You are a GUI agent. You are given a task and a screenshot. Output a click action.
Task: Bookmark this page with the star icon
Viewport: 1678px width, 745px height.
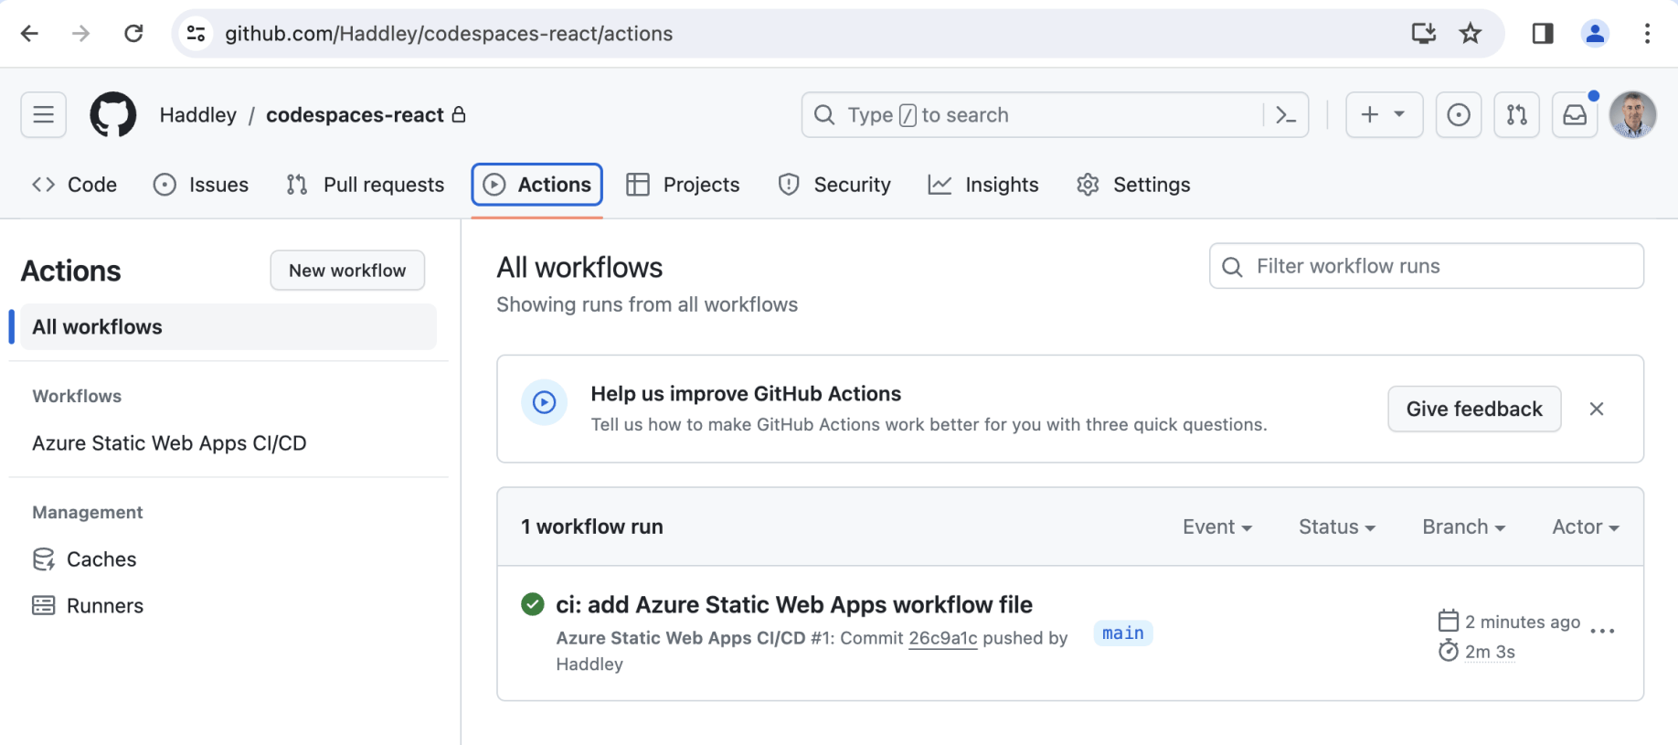point(1470,34)
